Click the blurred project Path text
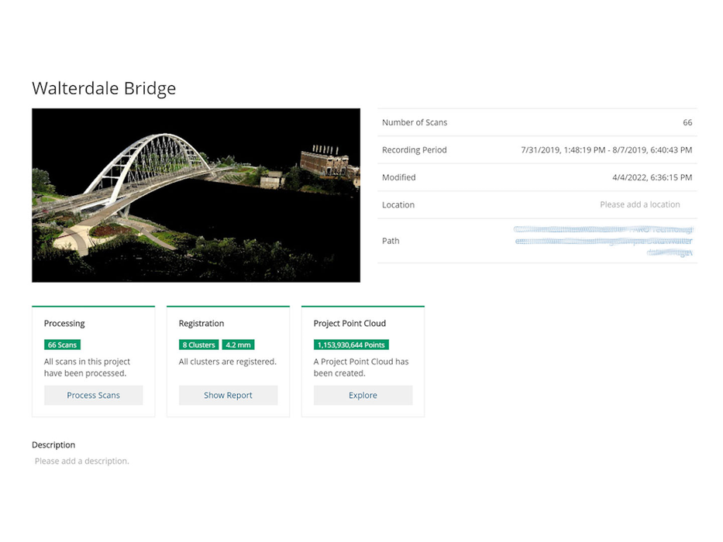Image resolution: width=723 pixels, height=542 pixels. 604,241
